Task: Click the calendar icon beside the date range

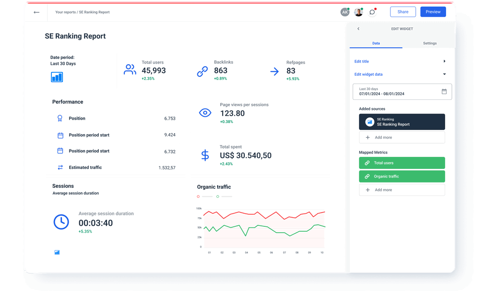Action: (x=444, y=92)
